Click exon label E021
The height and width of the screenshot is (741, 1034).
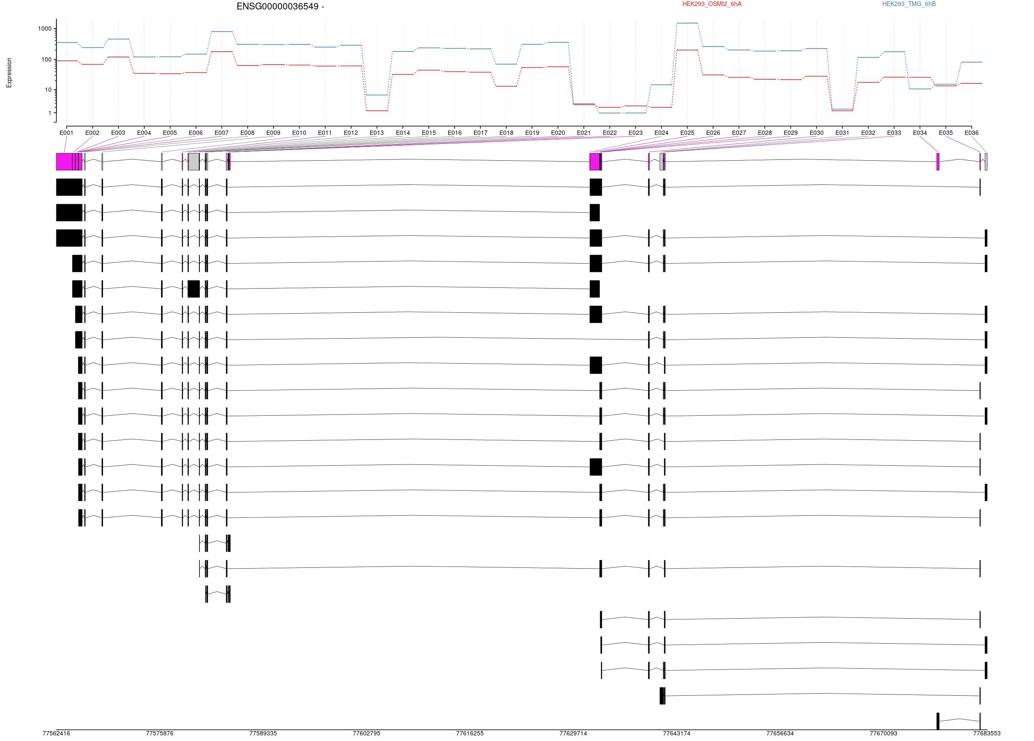(x=583, y=133)
